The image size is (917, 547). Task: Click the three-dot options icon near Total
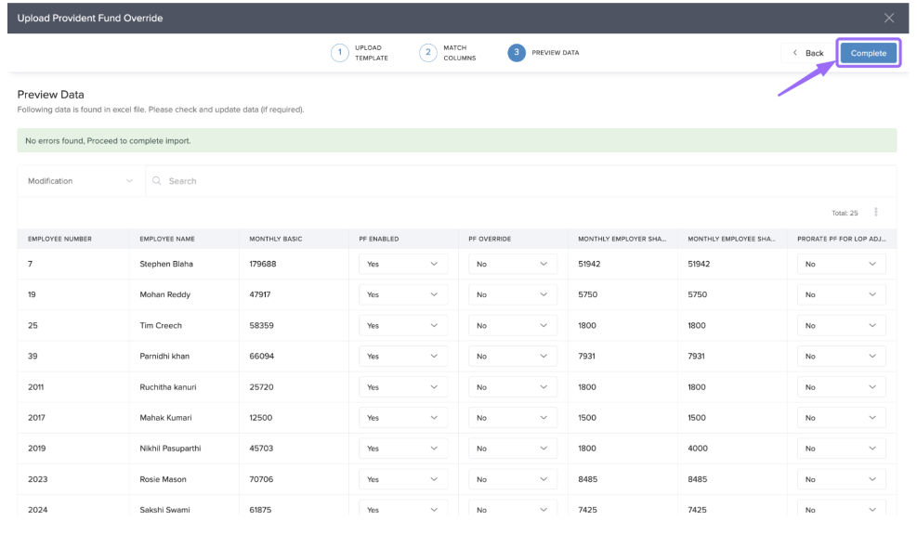coord(876,213)
